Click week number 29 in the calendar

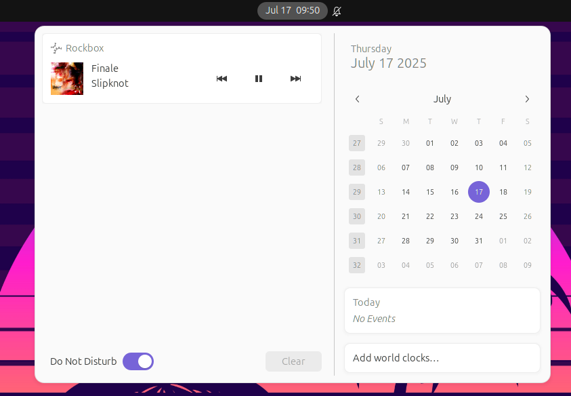(357, 192)
